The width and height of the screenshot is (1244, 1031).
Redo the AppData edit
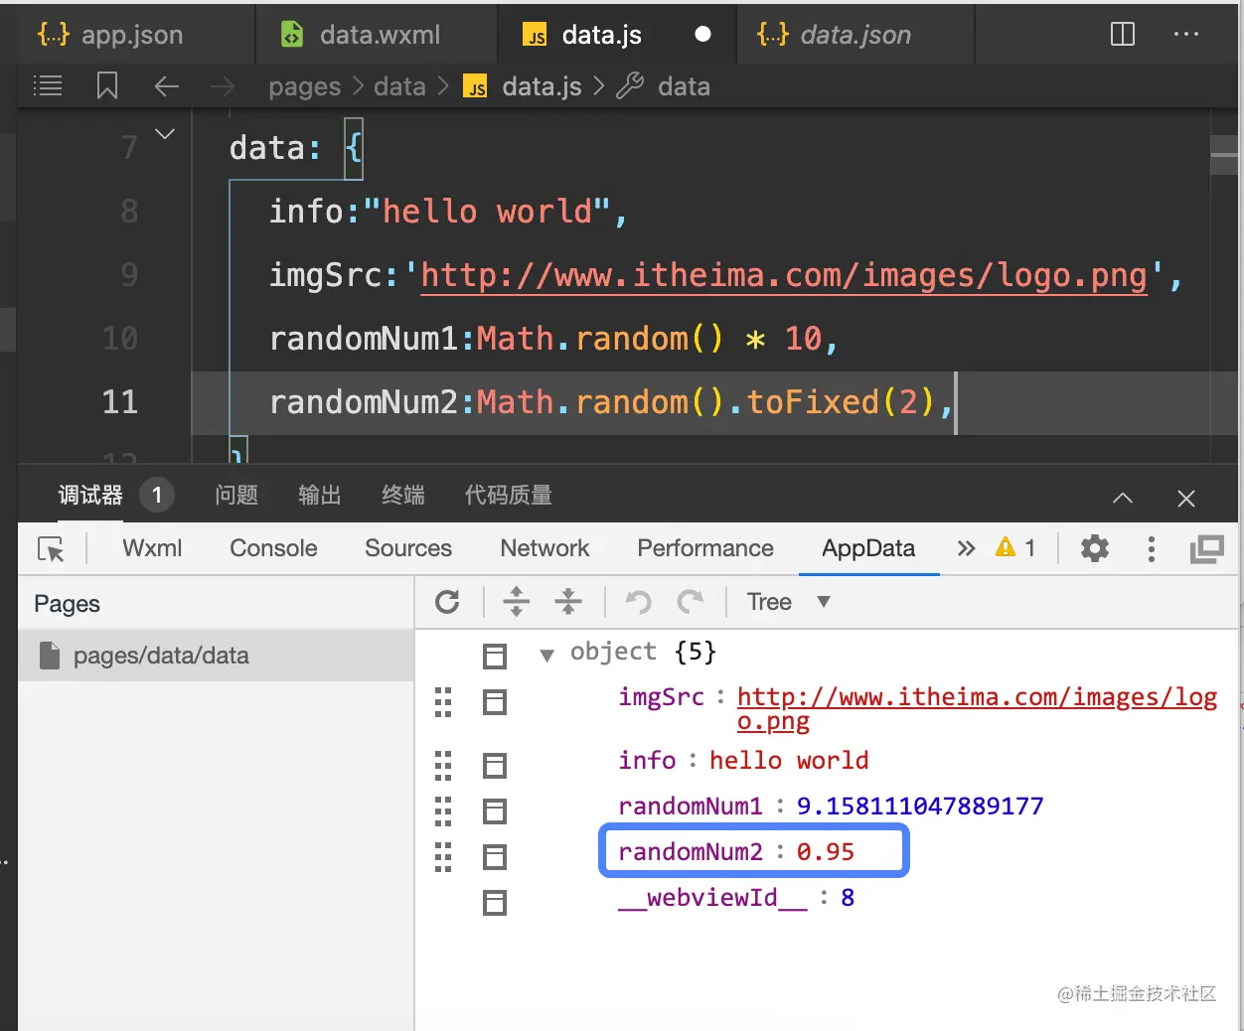[691, 602]
